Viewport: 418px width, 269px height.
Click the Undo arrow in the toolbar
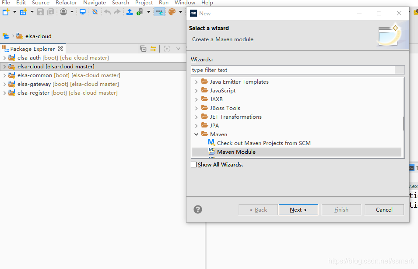click(107, 12)
